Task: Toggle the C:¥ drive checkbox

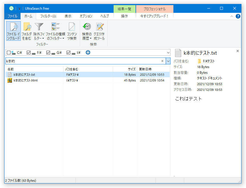Action: (9, 53)
